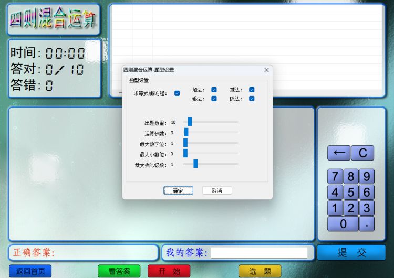Click the C clear key on keypad
The width and height of the screenshot is (394, 278).
(x=362, y=153)
